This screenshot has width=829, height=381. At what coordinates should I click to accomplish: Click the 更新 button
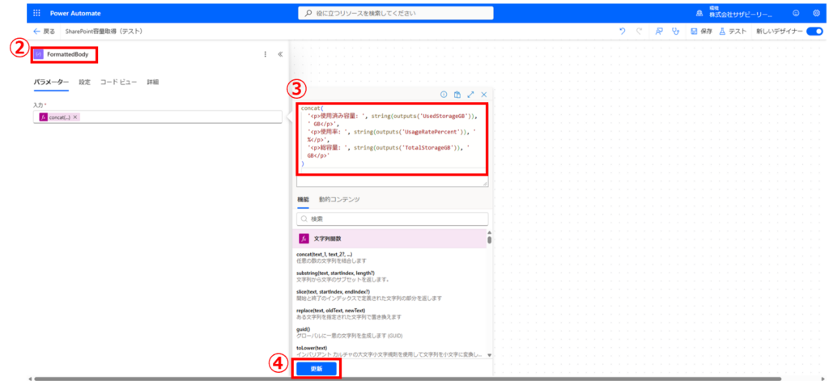pyautogui.click(x=316, y=368)
